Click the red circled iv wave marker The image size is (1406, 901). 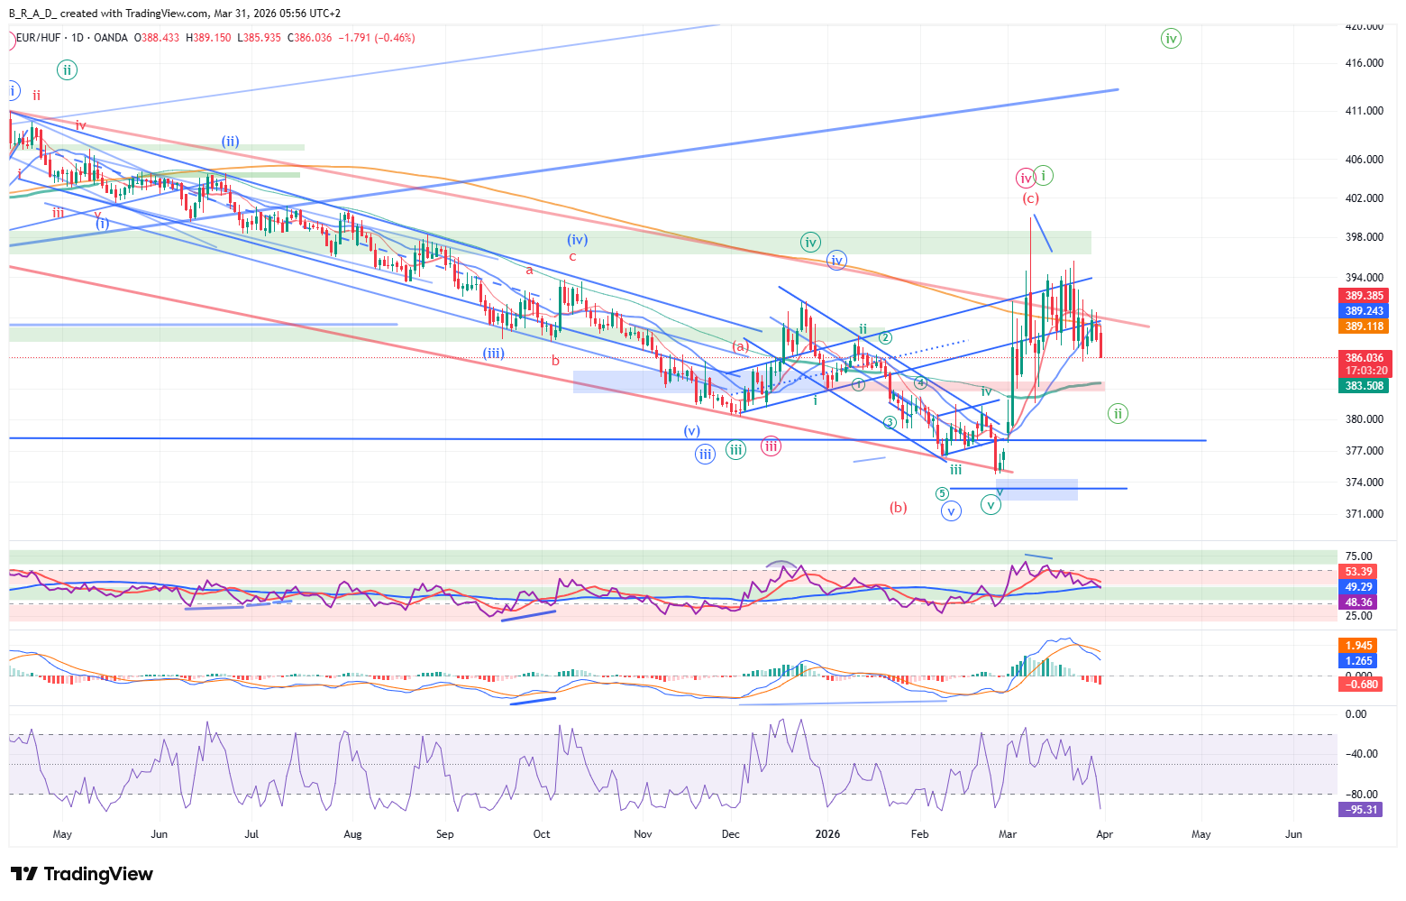click(x=1025, y=178)
